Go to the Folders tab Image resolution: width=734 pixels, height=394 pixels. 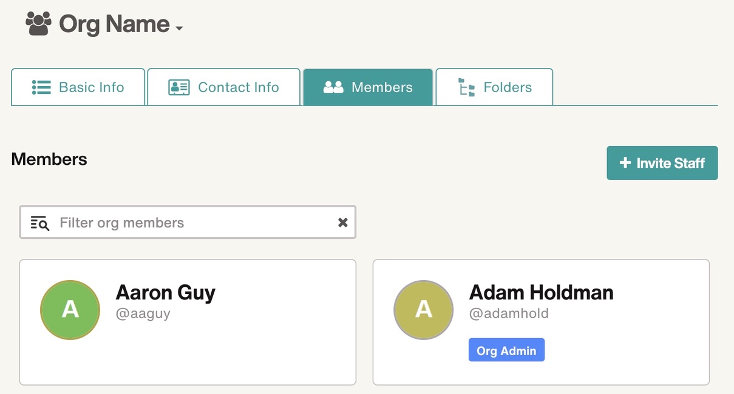pyautogui.click(x=494, y=87)
